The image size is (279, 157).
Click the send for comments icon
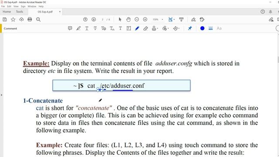point(202,19)
